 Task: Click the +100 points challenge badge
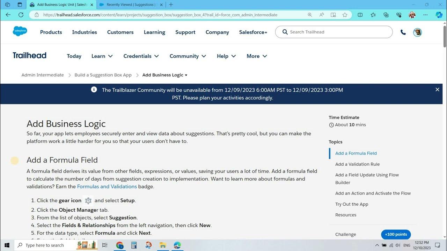click(396, 234)
